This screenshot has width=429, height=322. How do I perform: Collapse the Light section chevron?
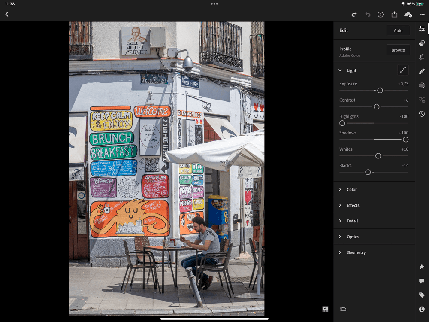click(340, 70)
